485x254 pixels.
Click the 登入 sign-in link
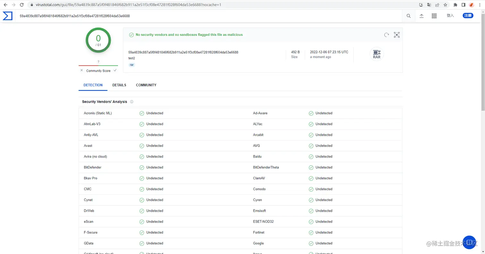(x=450, y=16)
